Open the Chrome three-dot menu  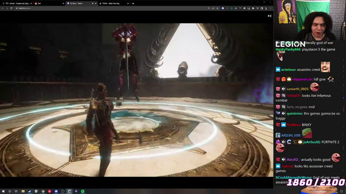click(270, 8)
